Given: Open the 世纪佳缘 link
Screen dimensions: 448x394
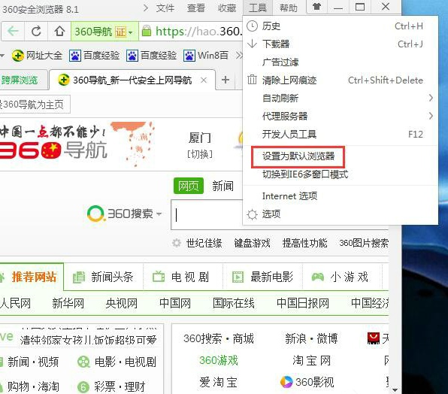Looking at the screenshot, I should (204, 243).
